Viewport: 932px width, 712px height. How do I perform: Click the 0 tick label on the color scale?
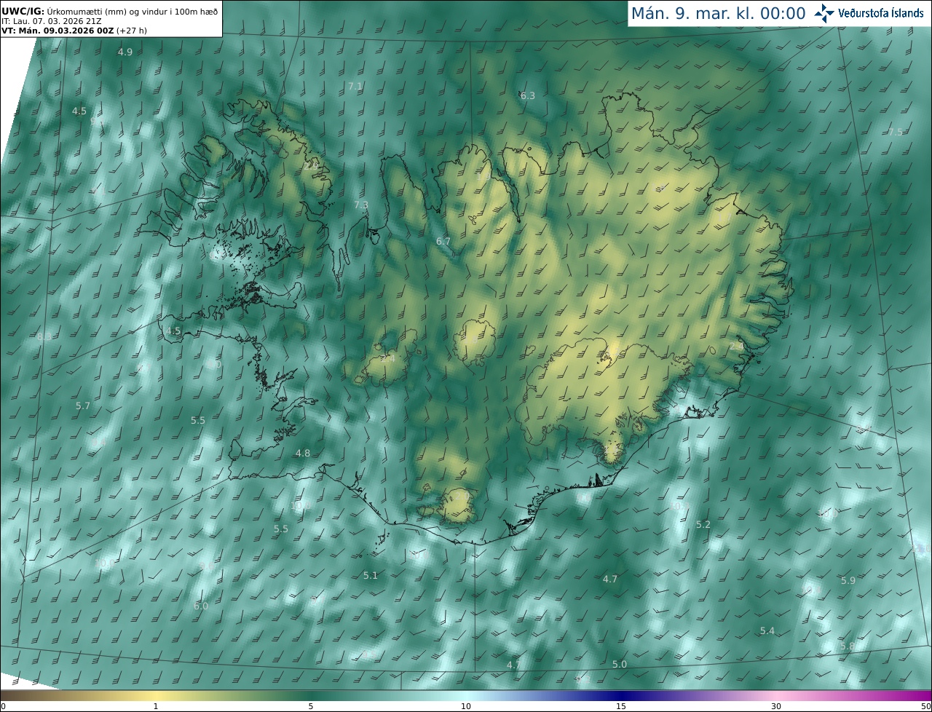click(x=3, y=706)
